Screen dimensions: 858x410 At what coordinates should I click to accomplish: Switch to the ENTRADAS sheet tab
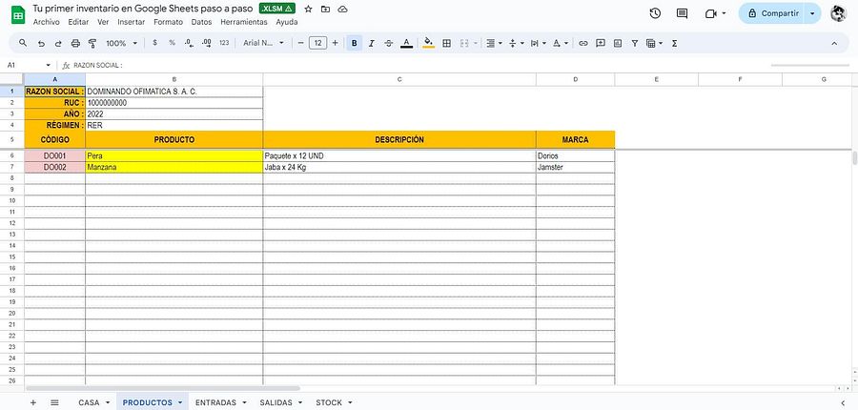(x=215, y=402)
